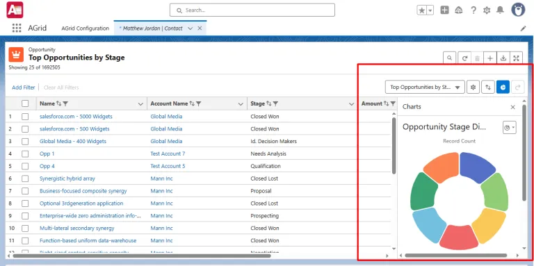Click the Charts panel vertical scrollbar
This screenshot has width=534, height=266.
(x=524, y=152)
